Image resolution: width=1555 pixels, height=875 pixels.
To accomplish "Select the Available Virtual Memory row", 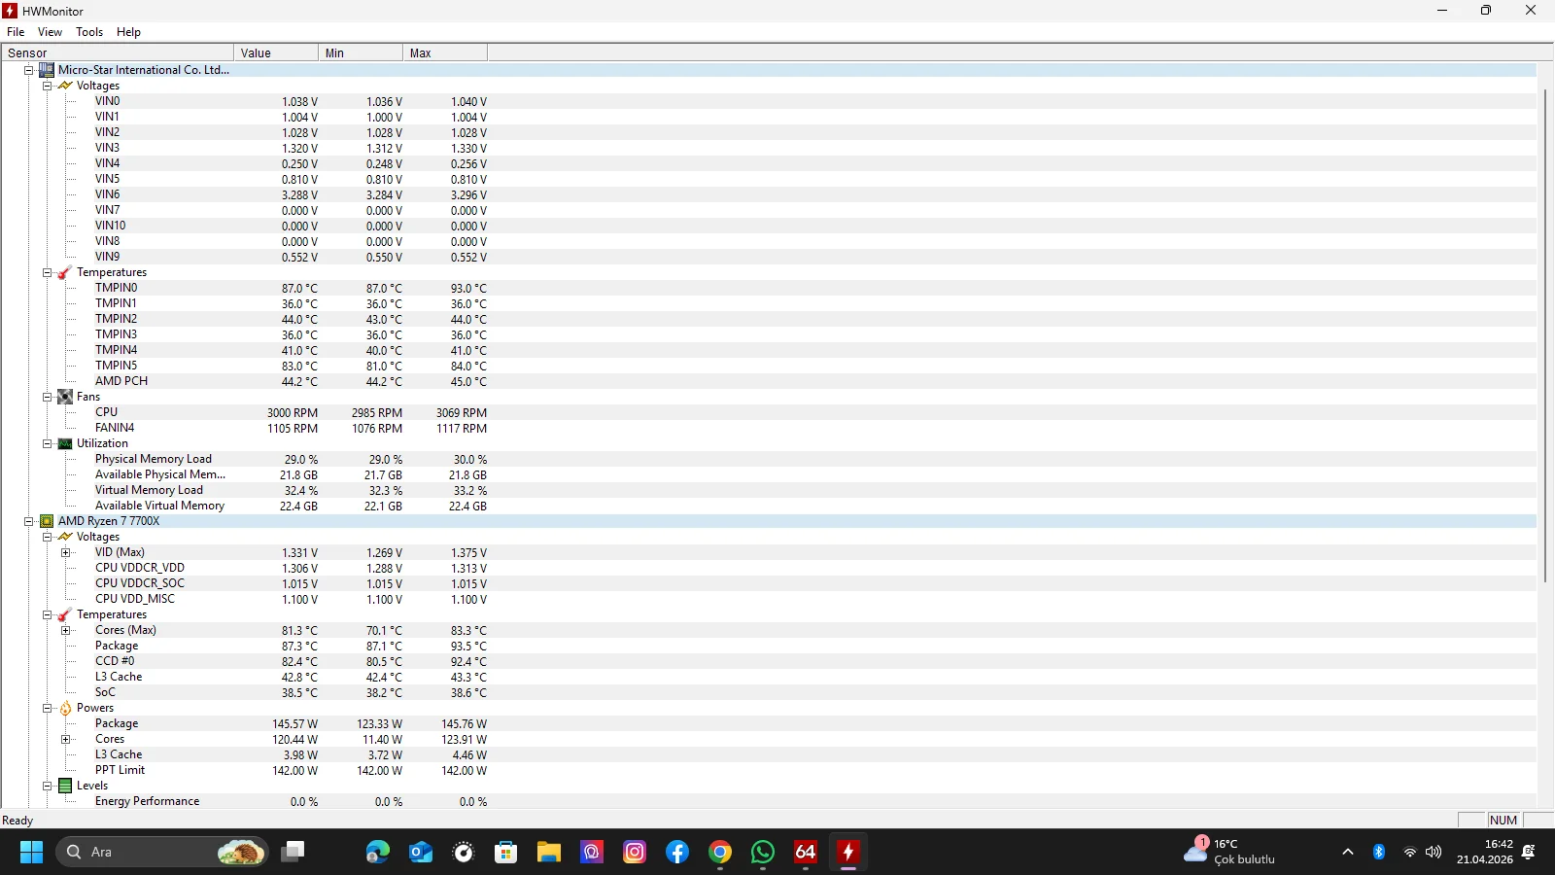I will (x=769, y=506).
